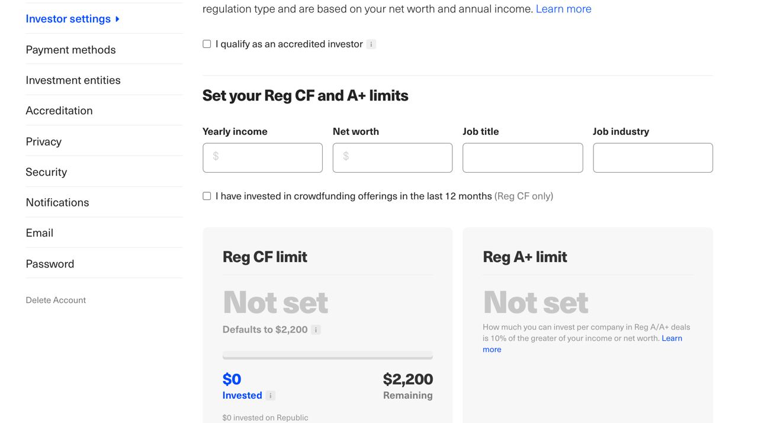
Task: Click the Net worth input field
Action: pos(393,158)
